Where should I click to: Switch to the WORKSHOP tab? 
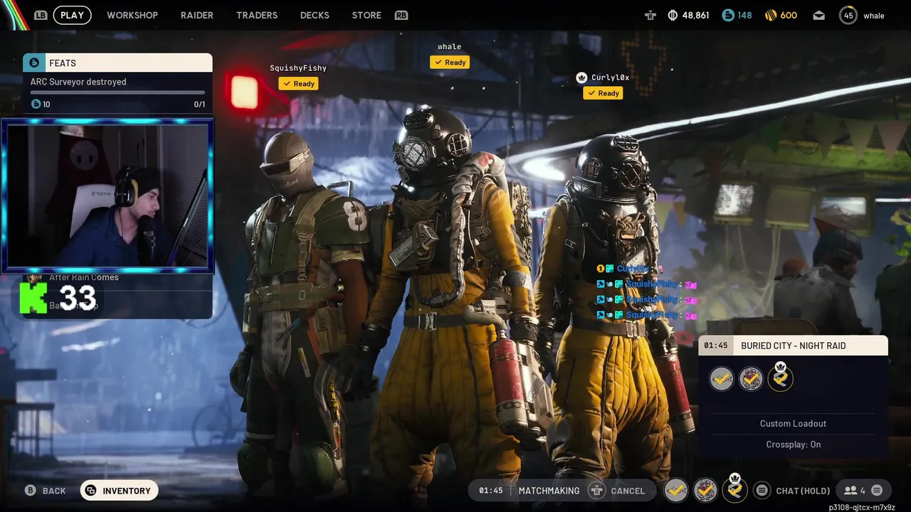coord(132,15)
